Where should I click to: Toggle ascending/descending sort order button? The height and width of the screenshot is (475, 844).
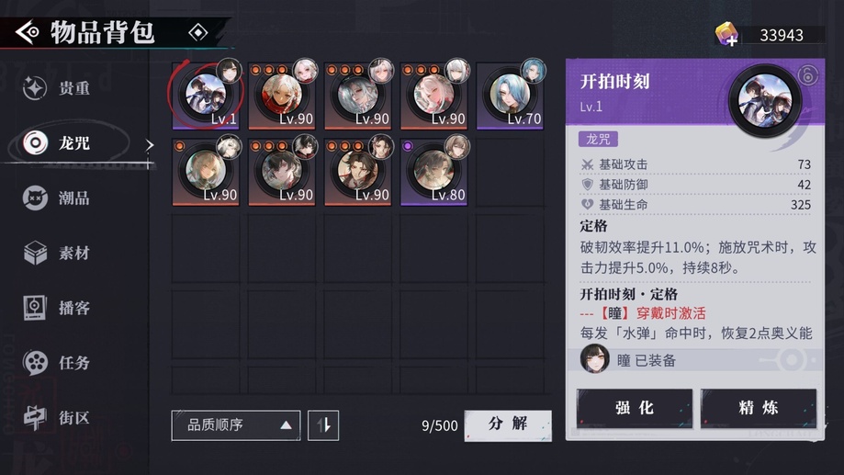[x=323, y=425]
